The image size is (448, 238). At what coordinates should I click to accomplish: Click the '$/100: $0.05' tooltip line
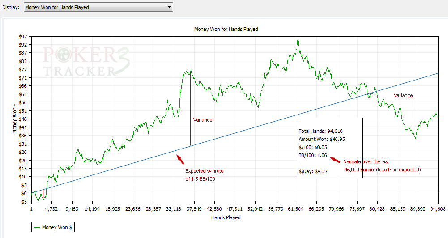(313, 147)
